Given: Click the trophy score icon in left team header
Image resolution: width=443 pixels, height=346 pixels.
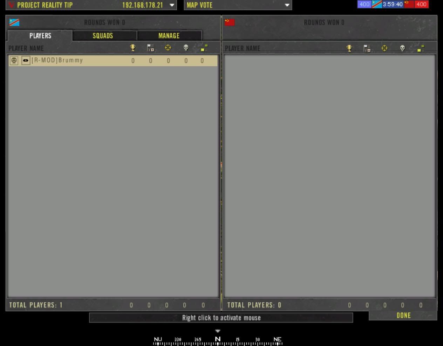Looking at the screenshot, I should click(x=133, y=48).
